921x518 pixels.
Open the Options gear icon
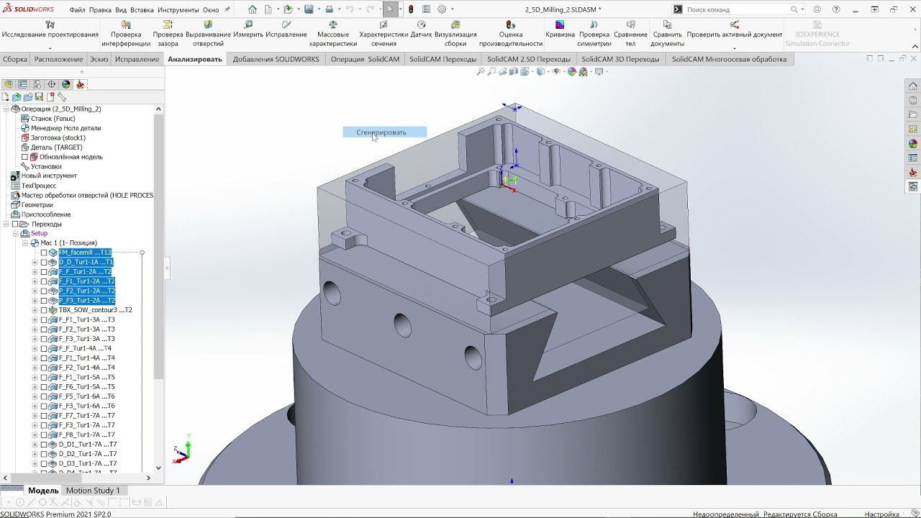point(442,9)
